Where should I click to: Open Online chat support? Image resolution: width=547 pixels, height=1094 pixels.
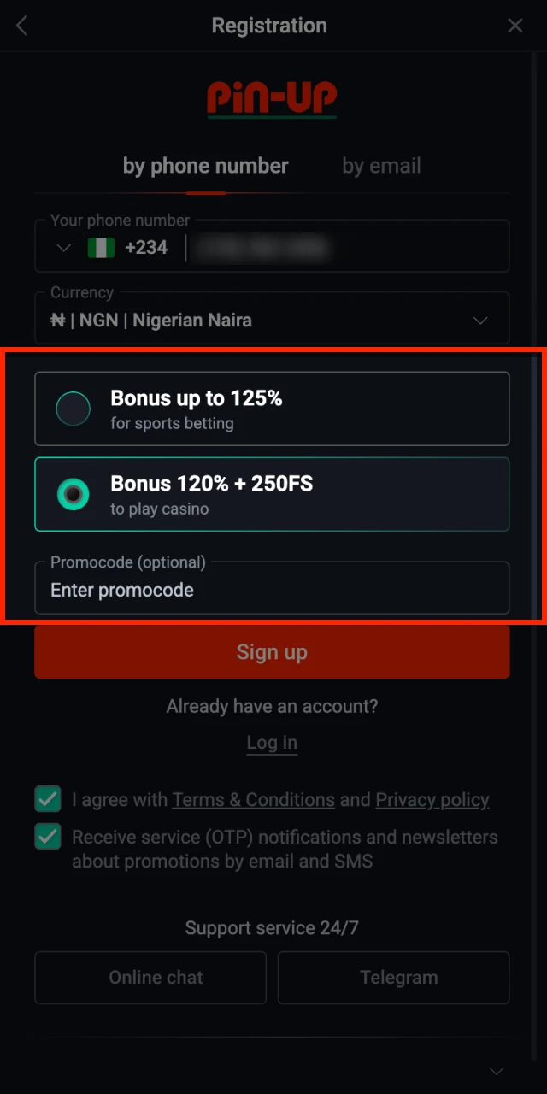point(150,978)
